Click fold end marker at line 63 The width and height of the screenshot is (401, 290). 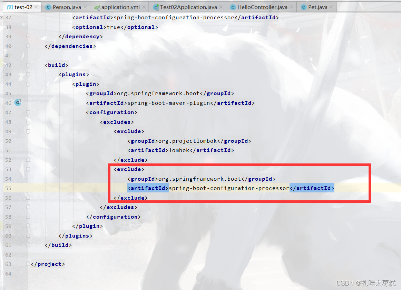[28, 264]
